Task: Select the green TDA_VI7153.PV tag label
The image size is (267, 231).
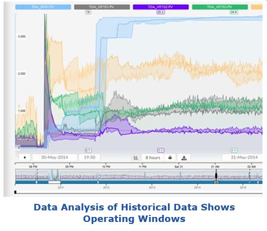Action: [220, 7]
